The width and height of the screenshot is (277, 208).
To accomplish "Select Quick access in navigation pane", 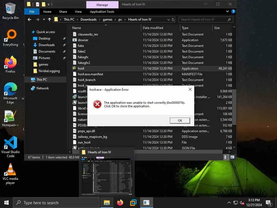I will [45, 32].
